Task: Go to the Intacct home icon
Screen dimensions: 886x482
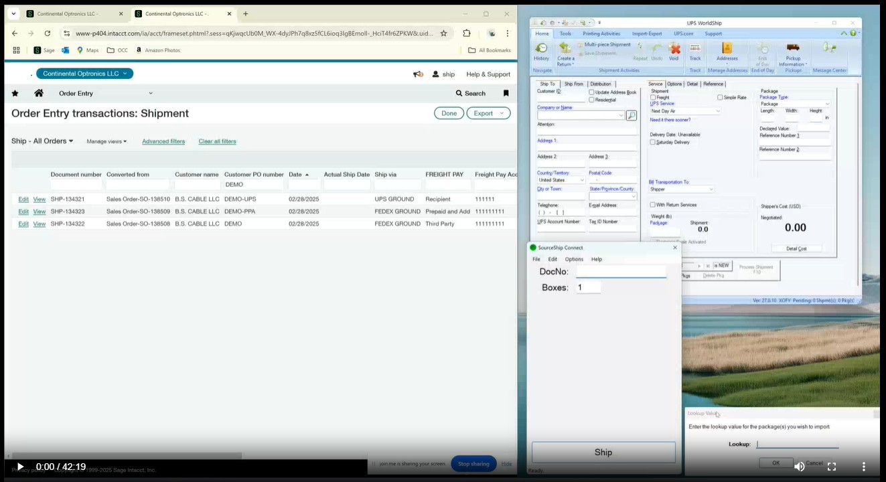Action: pyautogui.click(x=39, y=93)
